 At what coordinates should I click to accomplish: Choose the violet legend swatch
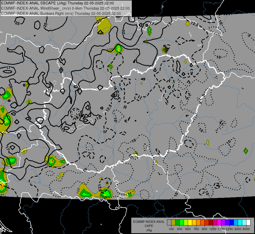227,223
